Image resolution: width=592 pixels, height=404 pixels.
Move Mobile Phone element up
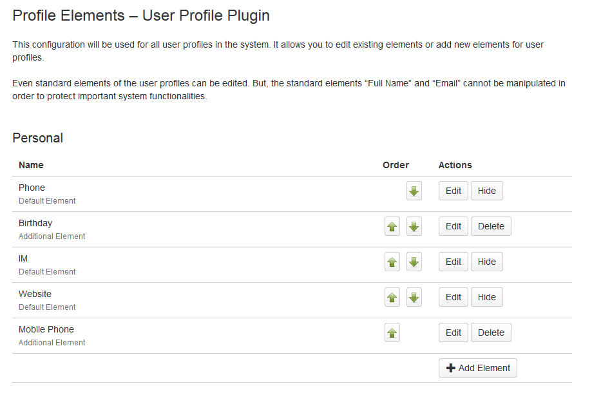pyautogui.click(x=392, y=333)
